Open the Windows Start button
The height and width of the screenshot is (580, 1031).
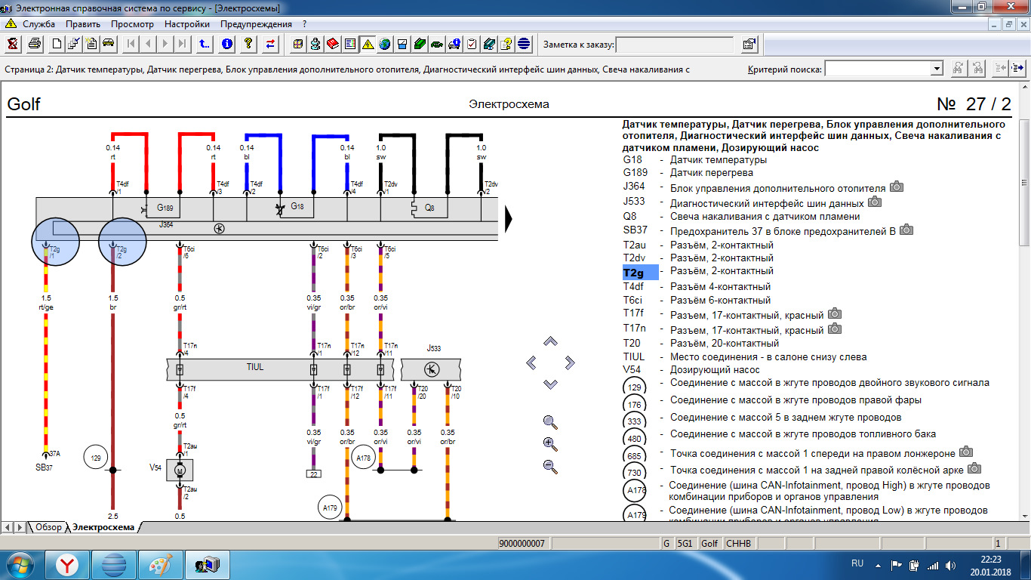pyautogui.click(x=20, y=564)
